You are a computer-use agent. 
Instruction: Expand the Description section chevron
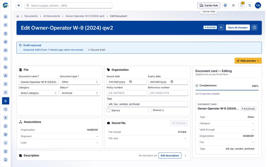point(186,156)
